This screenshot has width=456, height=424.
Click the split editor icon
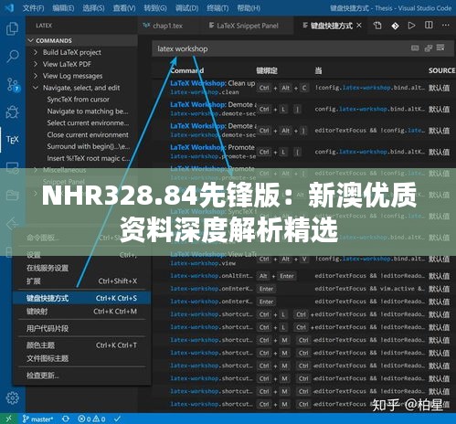coord(429,25)
